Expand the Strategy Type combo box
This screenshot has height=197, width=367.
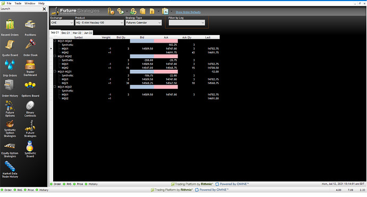click(x=144, y=22)
